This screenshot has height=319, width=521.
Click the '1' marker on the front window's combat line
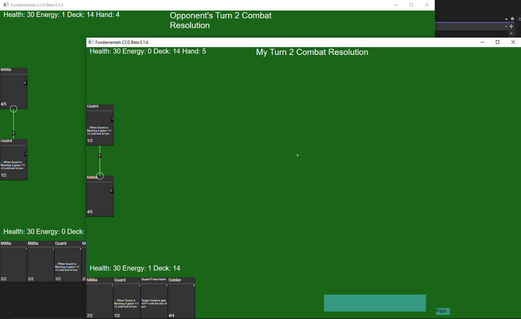pos(100,155)
